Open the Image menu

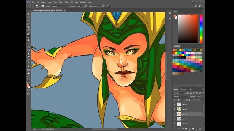coord(43,2)
